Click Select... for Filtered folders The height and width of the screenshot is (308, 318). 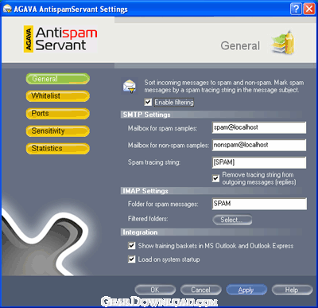[x=232, y=220]
